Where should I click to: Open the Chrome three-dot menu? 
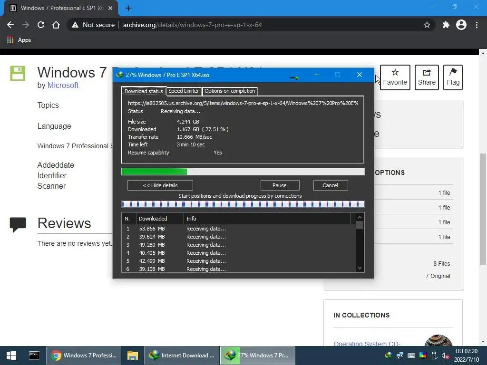[477, 25]
